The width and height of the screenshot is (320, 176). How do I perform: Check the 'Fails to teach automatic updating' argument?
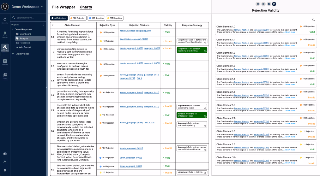tap(205, 126)
